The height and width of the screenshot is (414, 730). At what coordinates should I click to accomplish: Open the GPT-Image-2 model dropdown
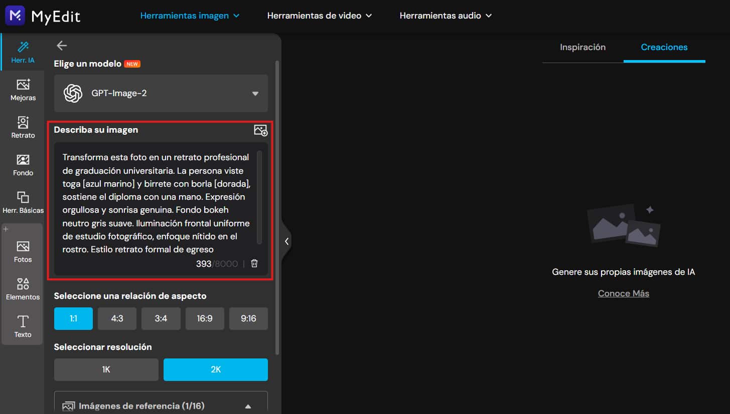click(x=161, y=93)
